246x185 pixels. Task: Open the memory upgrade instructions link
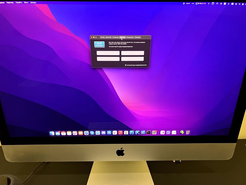click(136, 65)
